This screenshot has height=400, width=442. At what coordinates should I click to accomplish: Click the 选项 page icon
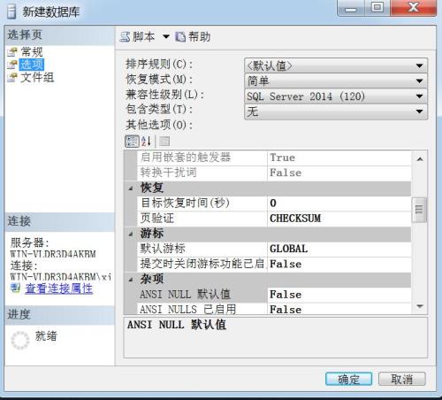[12, 65]
